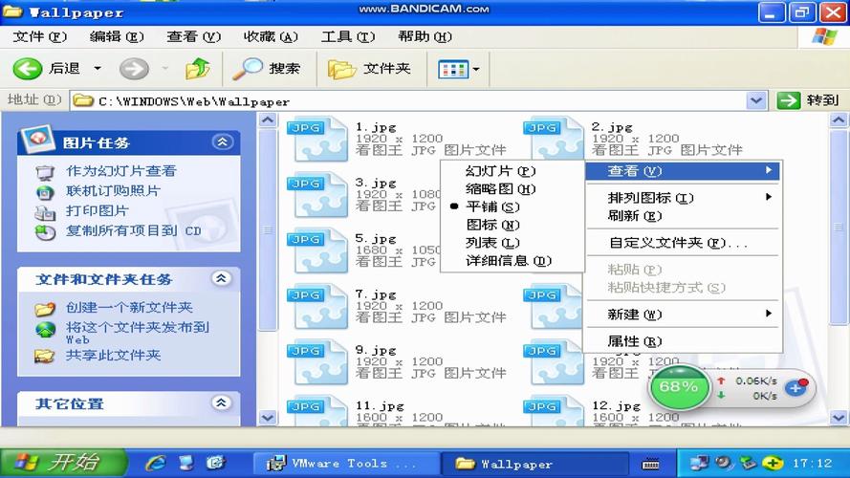Expand 排列图标(I) context submenu

tap(683, 198)
